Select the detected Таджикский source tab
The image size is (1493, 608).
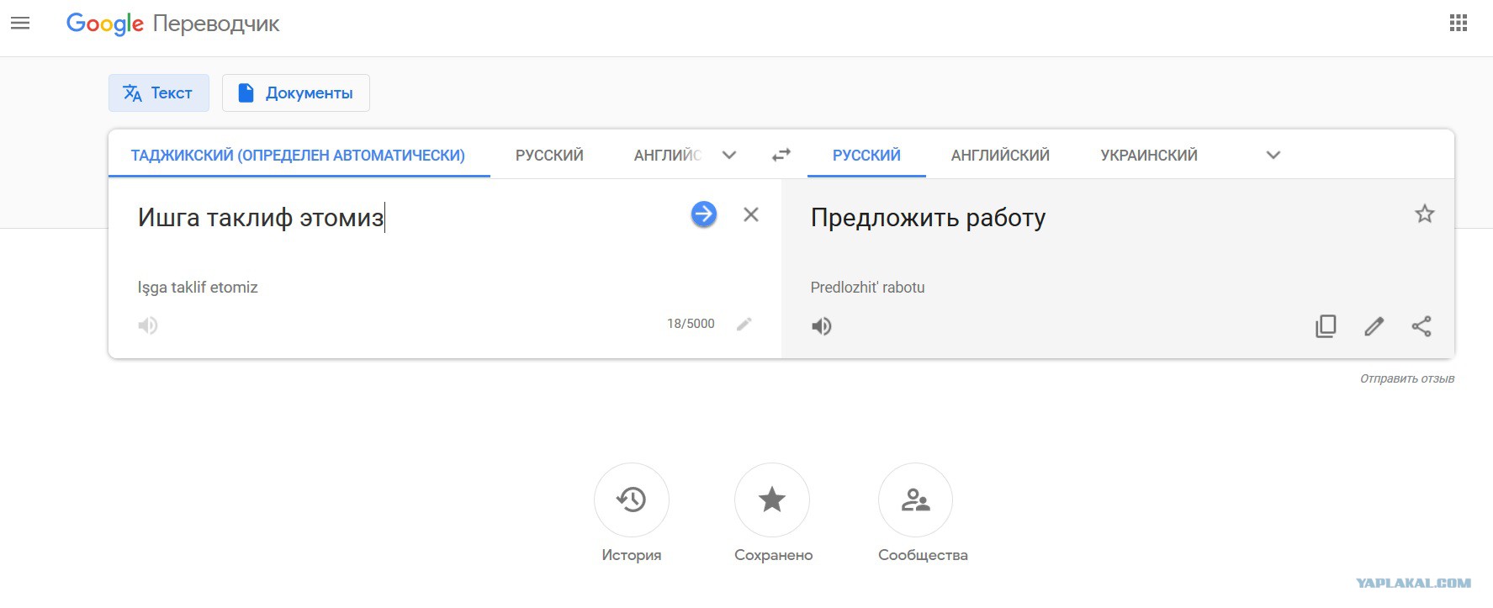tap(299, 155)
